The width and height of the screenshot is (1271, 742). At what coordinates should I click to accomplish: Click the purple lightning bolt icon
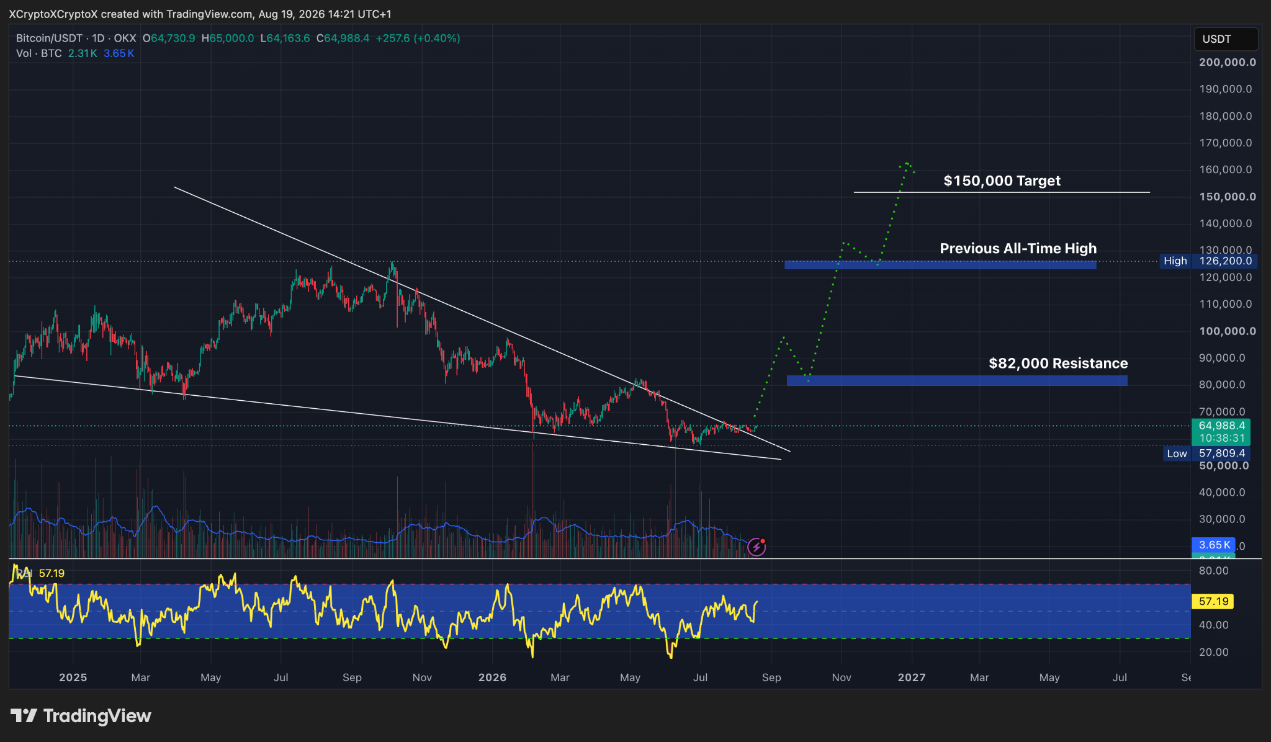[x=757, y=547]
